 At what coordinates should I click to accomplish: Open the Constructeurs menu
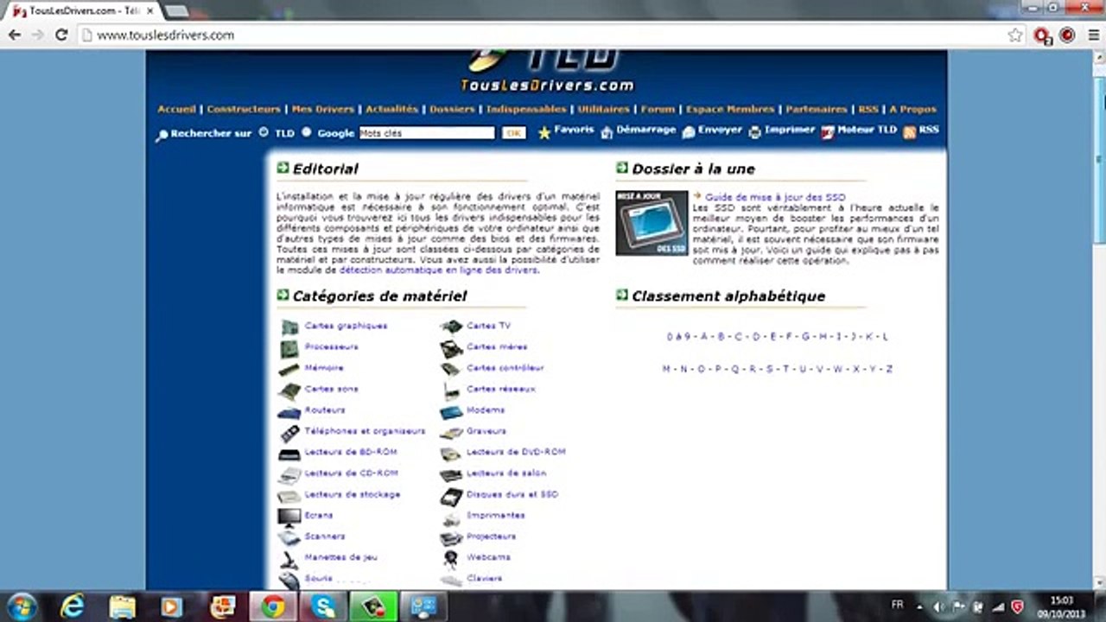[x=244, y=110]
